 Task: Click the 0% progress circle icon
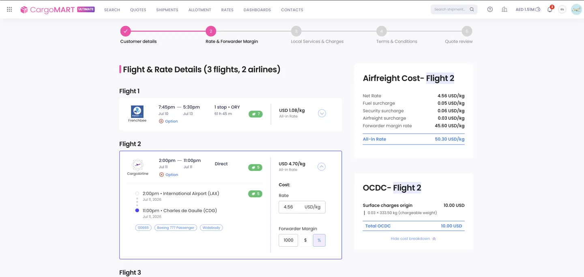click(562, 9)
